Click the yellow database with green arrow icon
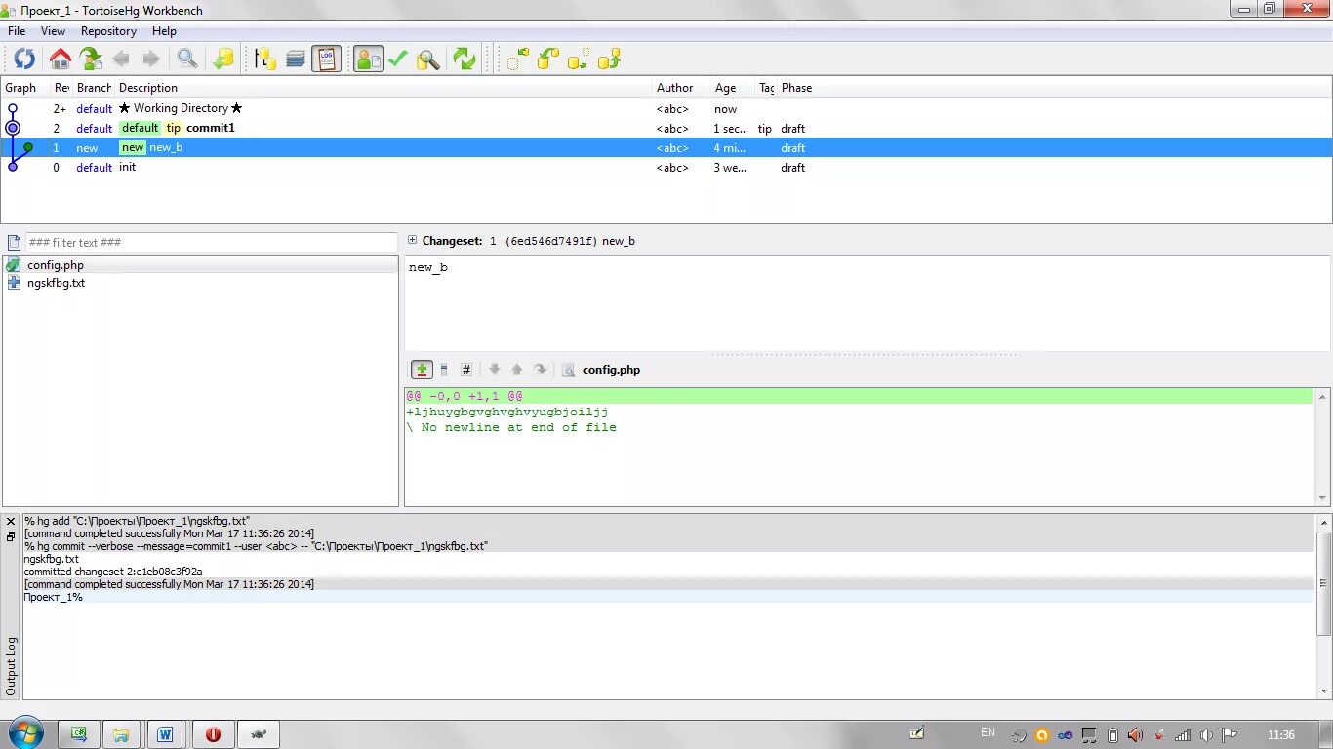 pyautogui.click(x=223, y=59)
